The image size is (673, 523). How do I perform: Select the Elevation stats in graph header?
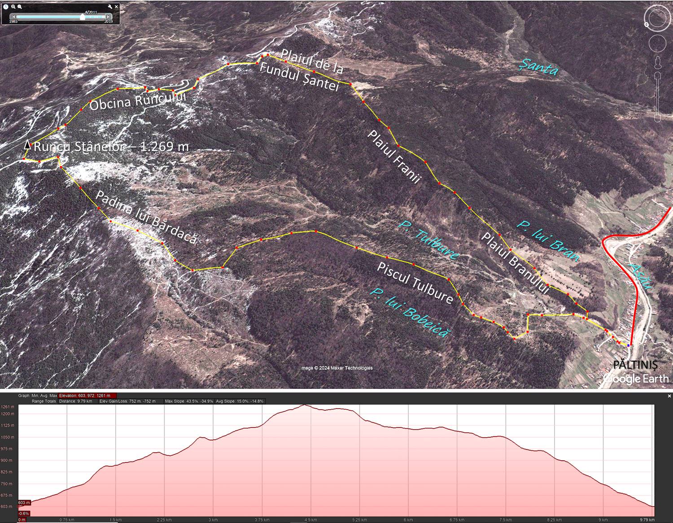(x=87, y=396)
